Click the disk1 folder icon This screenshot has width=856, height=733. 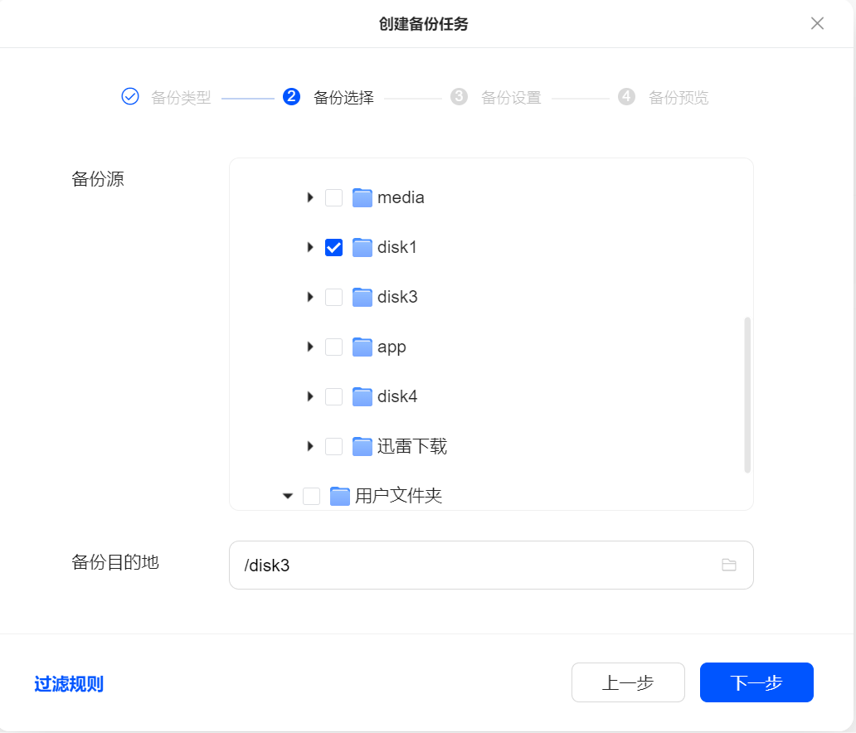(x=362, y=247)
